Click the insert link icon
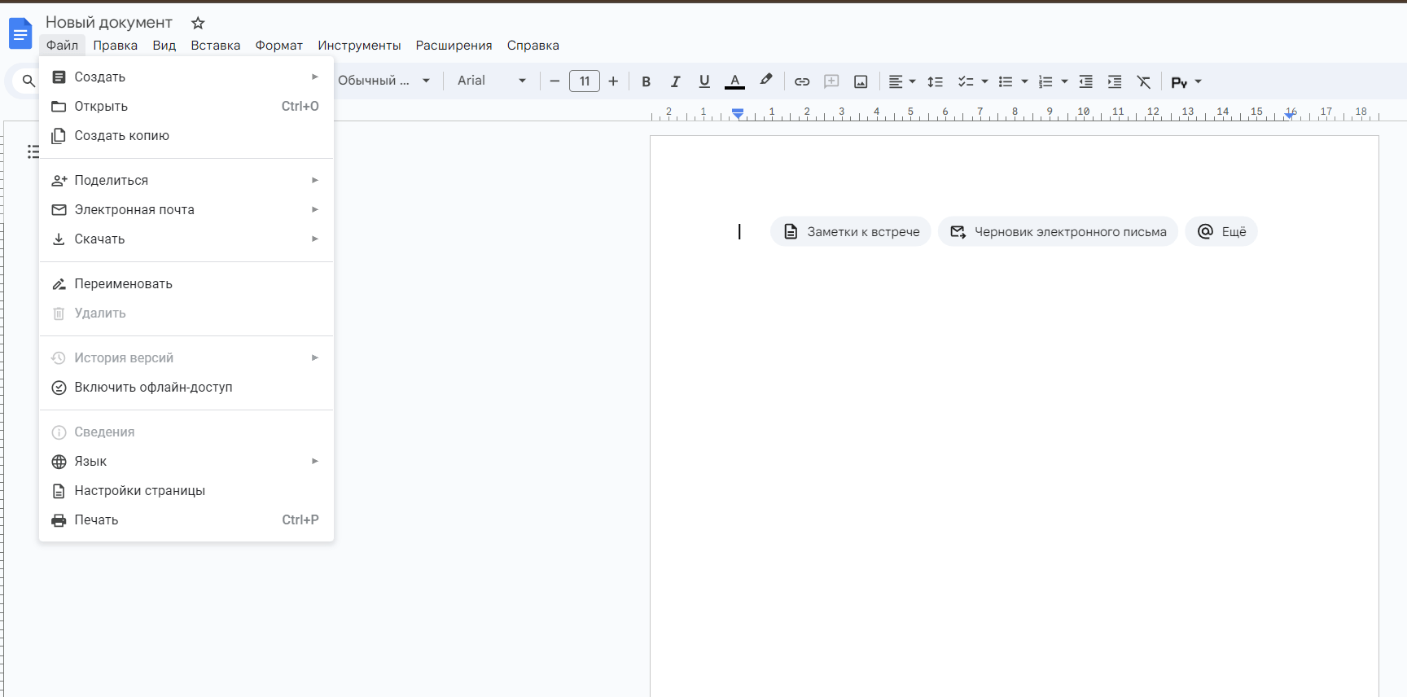This screenshot has width=1407, height=697. click(x=802, y=81)
